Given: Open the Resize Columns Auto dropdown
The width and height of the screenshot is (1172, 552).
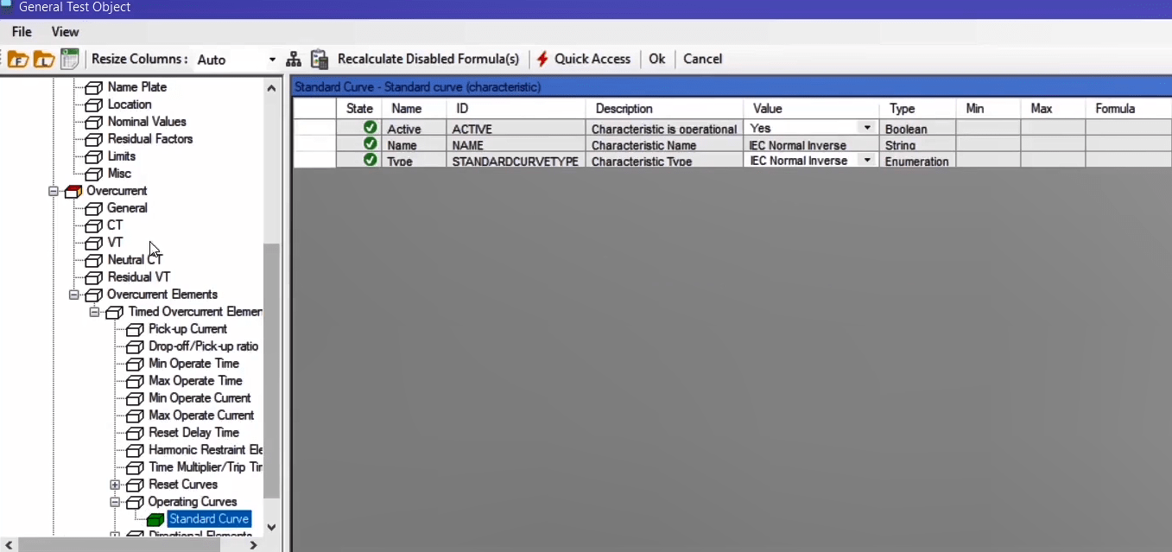Looking at the screenshot, I should point(272,60).
